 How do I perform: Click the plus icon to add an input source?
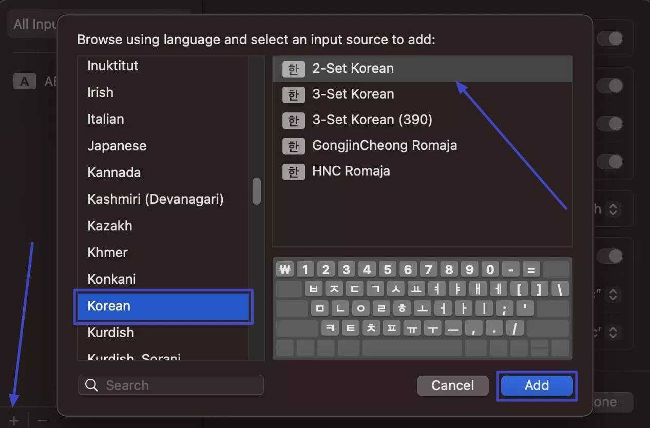coord(13,420)
